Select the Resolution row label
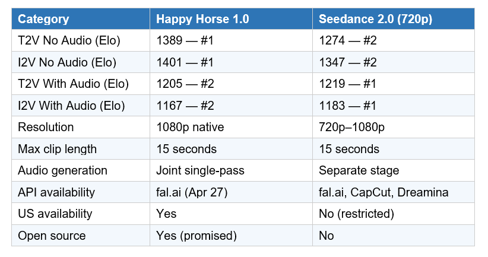Viewport: 488px width, 257px height. tap(46, 127)
